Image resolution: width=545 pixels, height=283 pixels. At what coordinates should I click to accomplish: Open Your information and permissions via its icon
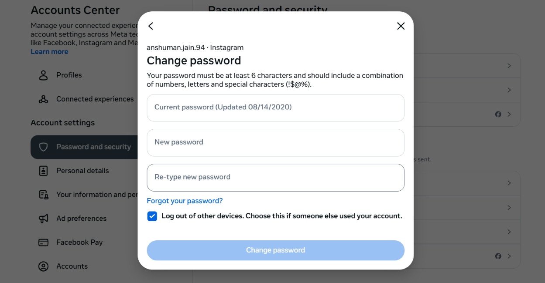[x=42, y=194]
